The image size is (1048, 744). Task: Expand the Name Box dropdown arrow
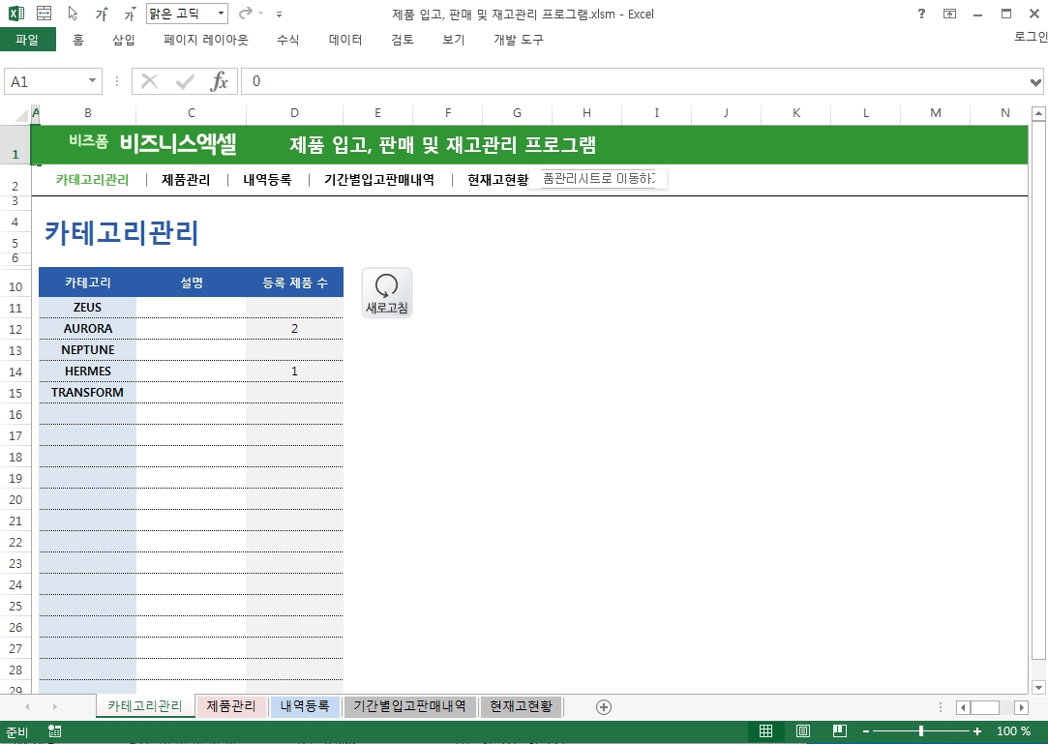pos(93,82)
